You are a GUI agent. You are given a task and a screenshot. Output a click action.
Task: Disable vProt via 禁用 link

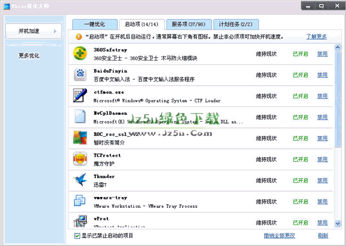(322, 223)
